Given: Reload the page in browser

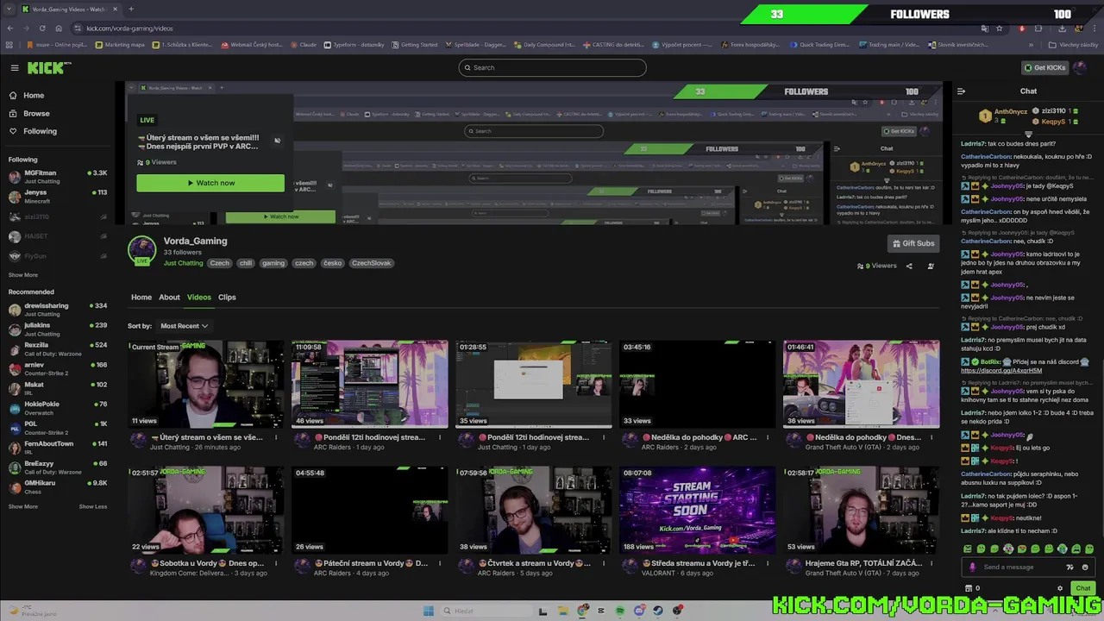Looking at the screenshot, I should [x=41, y=28].
